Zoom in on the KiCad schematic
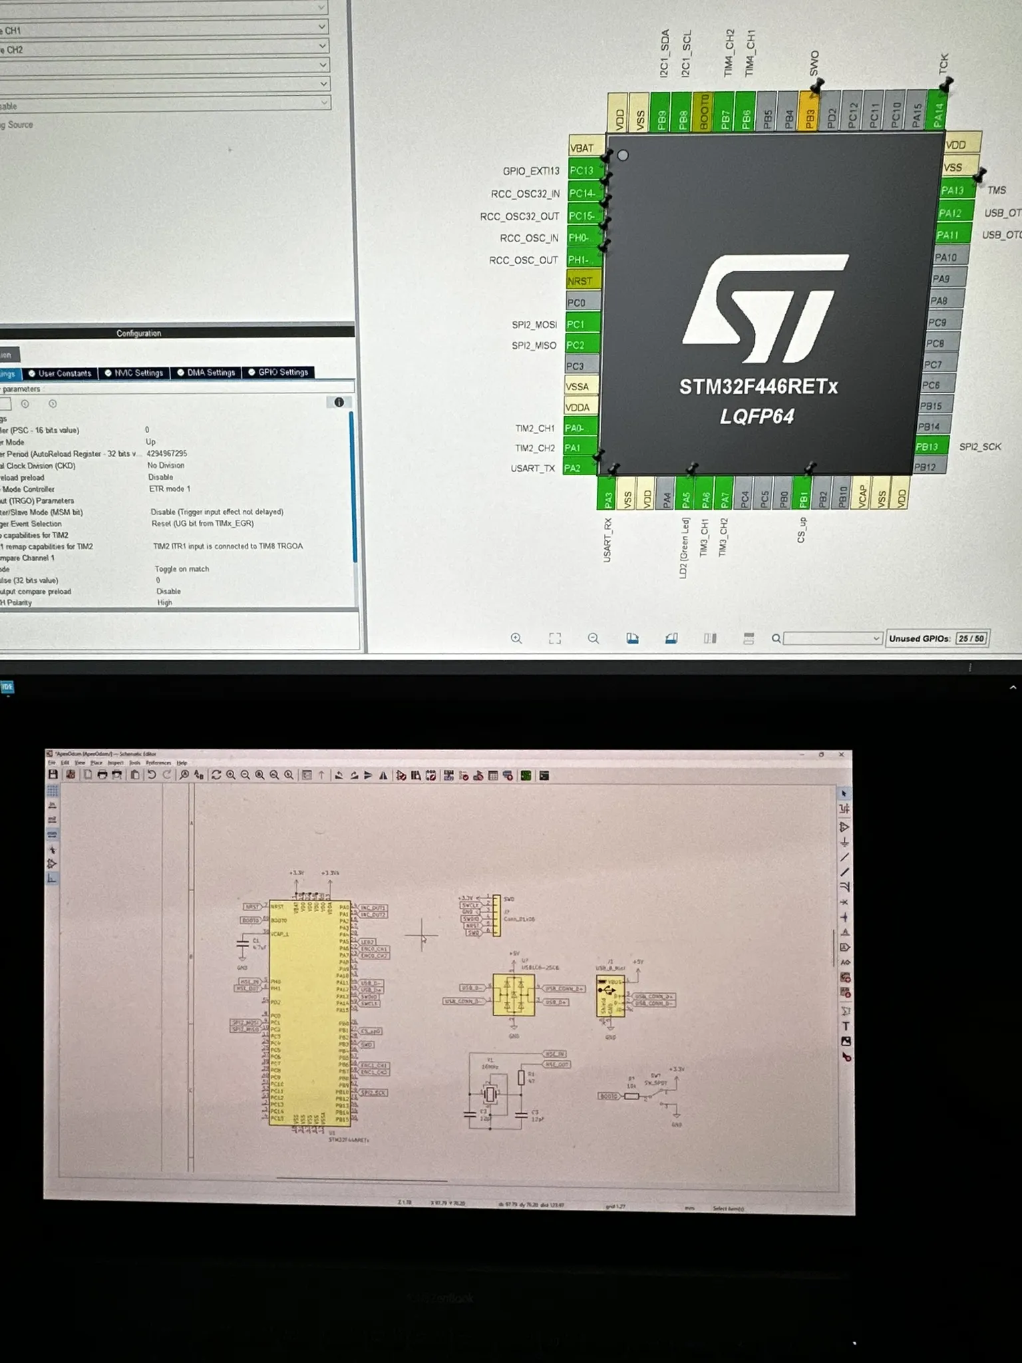 pos(230,775)
